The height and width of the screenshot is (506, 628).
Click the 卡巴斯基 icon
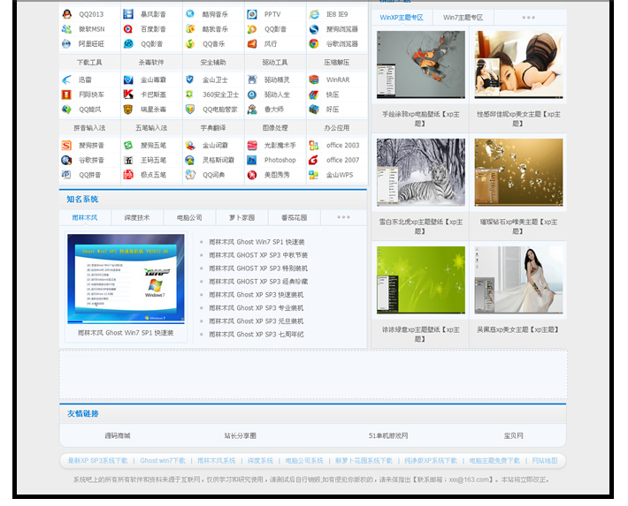128,94
